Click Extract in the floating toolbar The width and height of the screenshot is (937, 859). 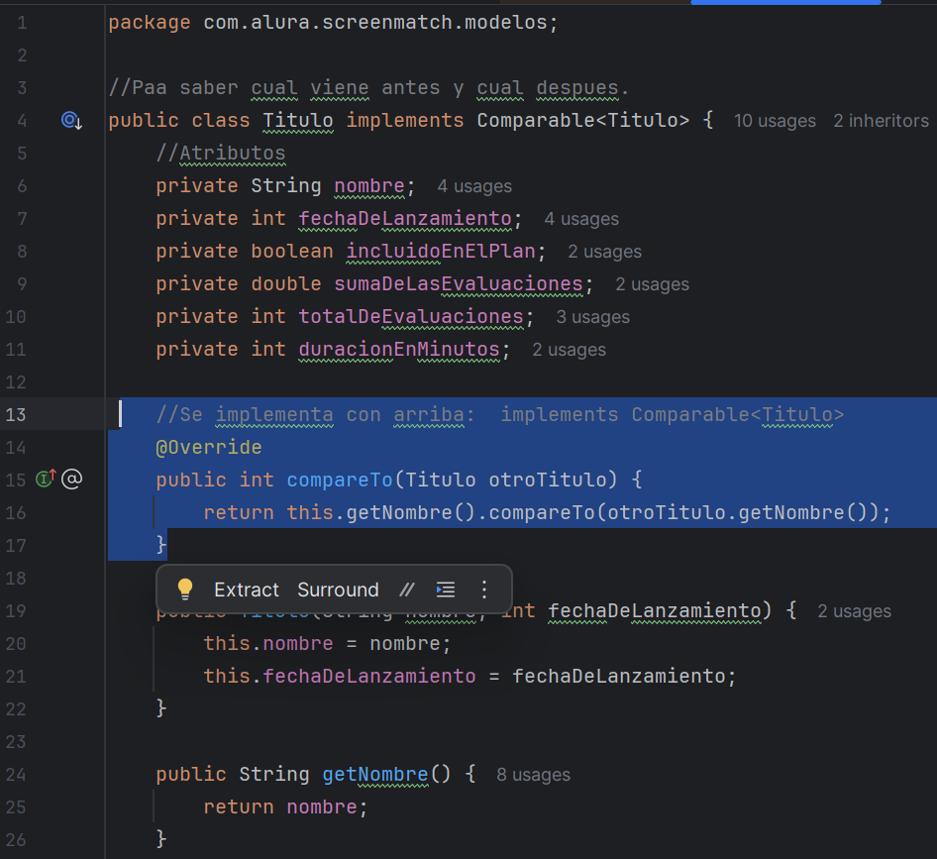tap(247, 590)
